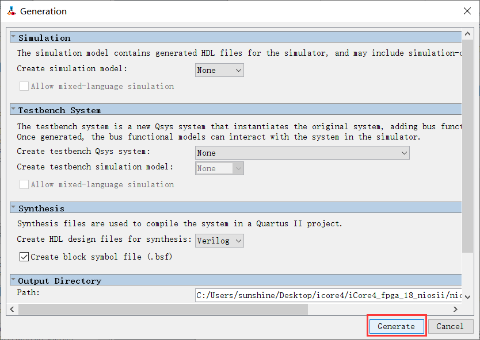Click the horizontal scrollbar right arrow

[455, 309]
